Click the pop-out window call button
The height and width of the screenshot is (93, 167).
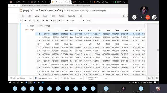click(154, 17)
